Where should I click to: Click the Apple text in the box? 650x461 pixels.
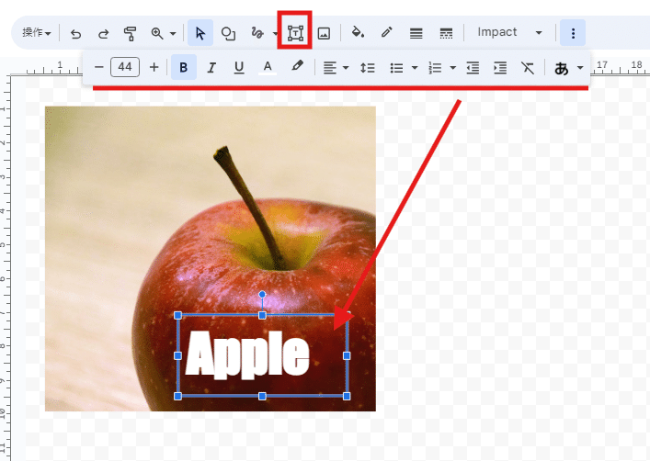[x=247, y=355]
